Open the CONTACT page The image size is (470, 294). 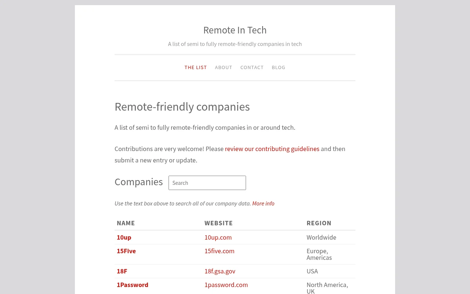tap(252, 68)
